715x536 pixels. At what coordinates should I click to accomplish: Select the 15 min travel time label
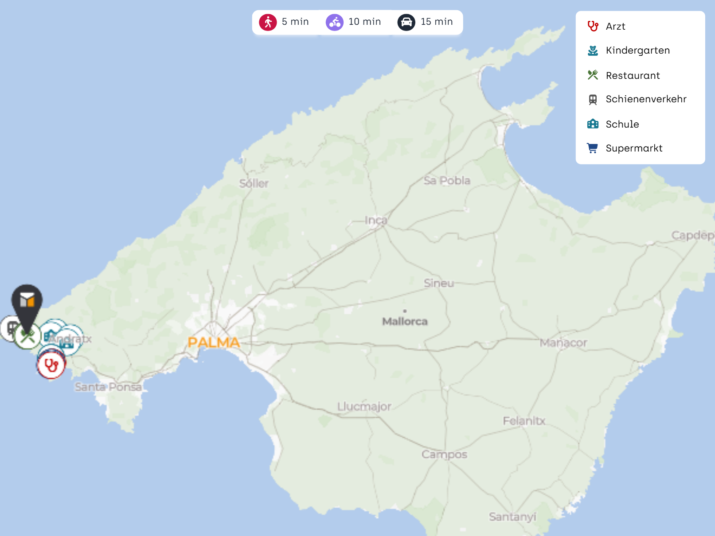(437, 22)
